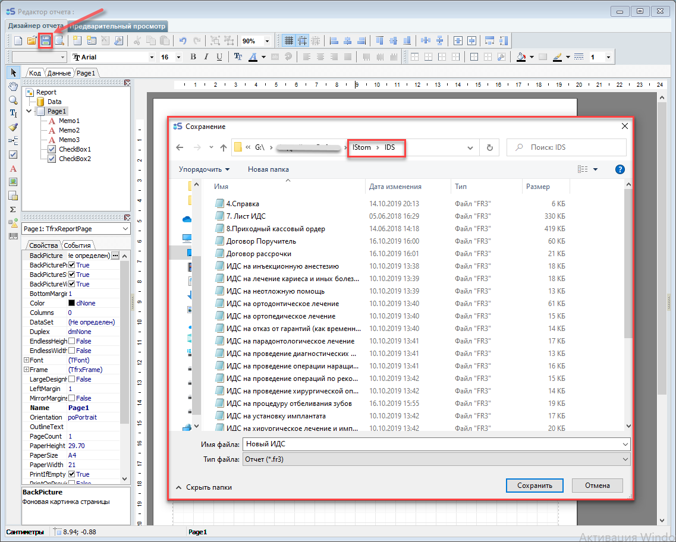Open the Упорядочить dropdown menu
The image size is (676, 542).
[x=204, y=169]
